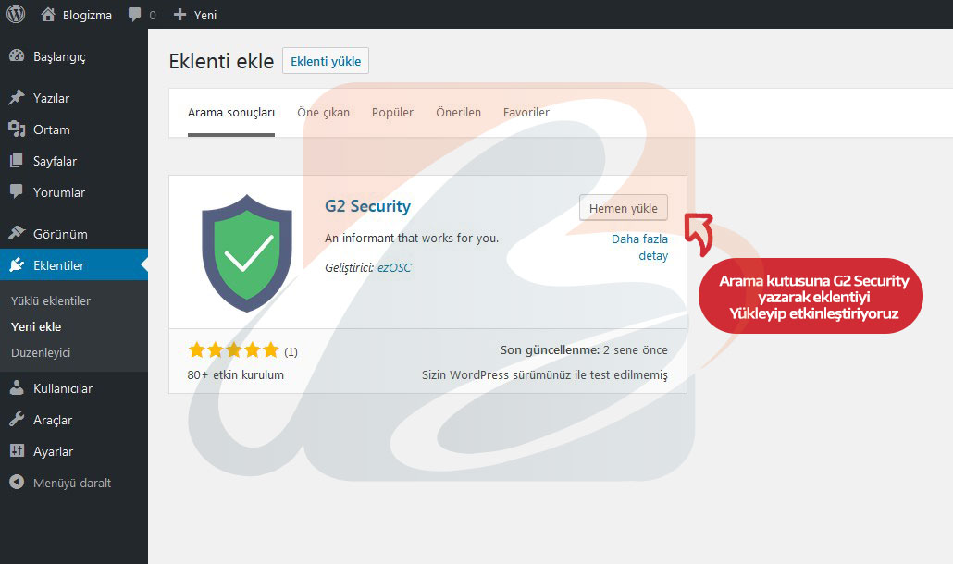Image resolution: width=953 pixels, height=564 pixels.
Task: Switch to Arama sonuçları tab
Action: (x=231, y=112)
